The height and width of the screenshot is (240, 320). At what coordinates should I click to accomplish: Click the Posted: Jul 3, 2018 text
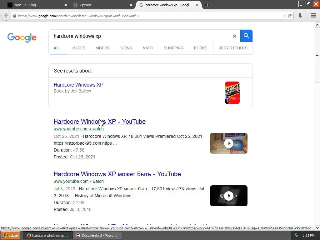coord(72,209)
